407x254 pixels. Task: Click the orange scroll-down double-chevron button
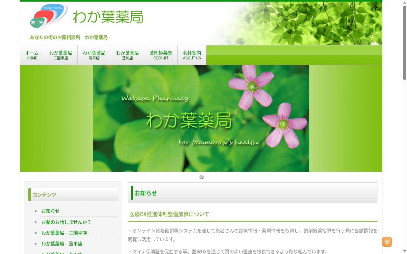pos(387,242)
